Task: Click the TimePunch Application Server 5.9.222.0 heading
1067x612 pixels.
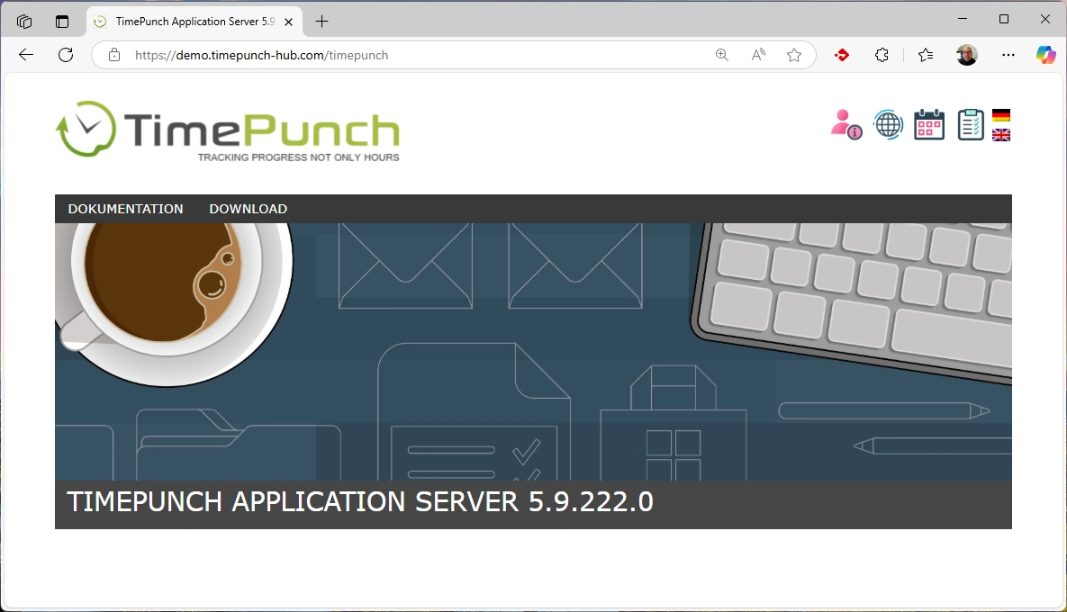Action: (x=360, y=502)
